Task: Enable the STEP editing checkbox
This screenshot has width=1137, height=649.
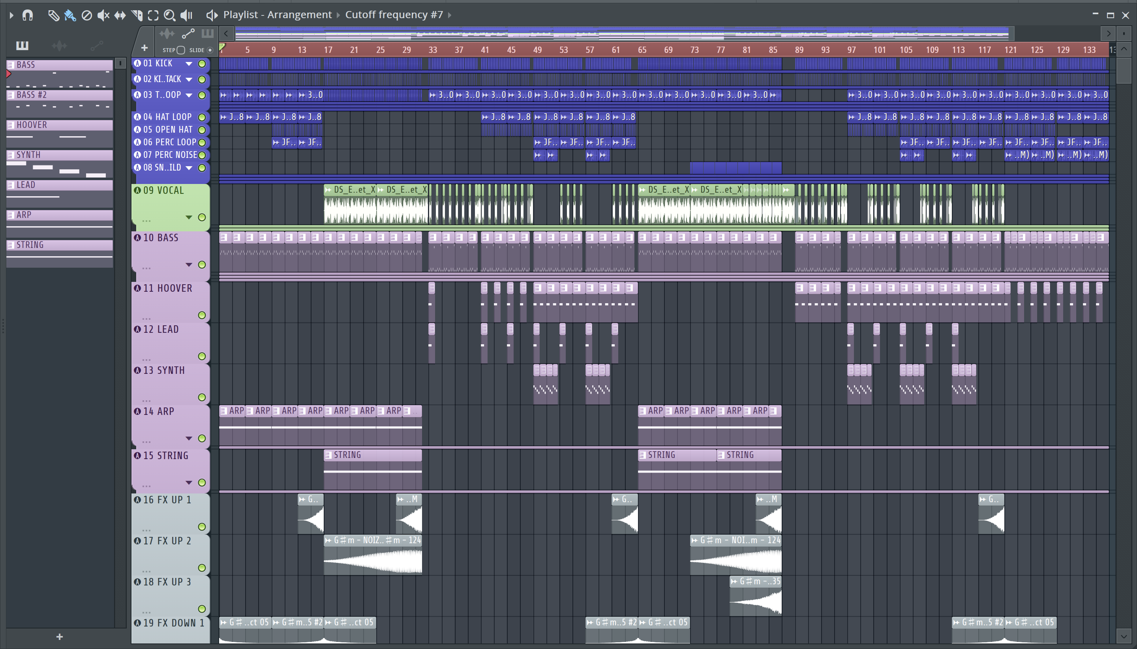Action: click(180, 50)
